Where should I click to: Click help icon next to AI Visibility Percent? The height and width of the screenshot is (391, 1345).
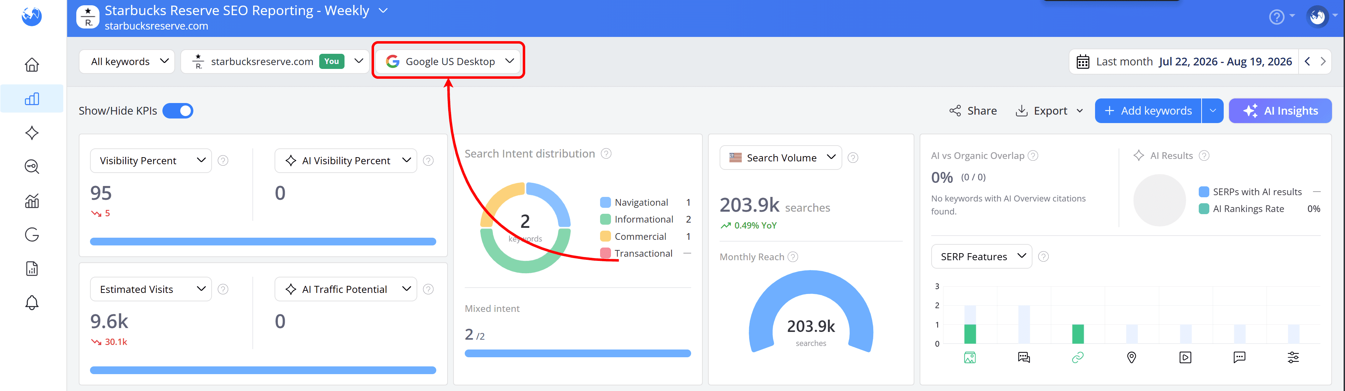(428, 160)
